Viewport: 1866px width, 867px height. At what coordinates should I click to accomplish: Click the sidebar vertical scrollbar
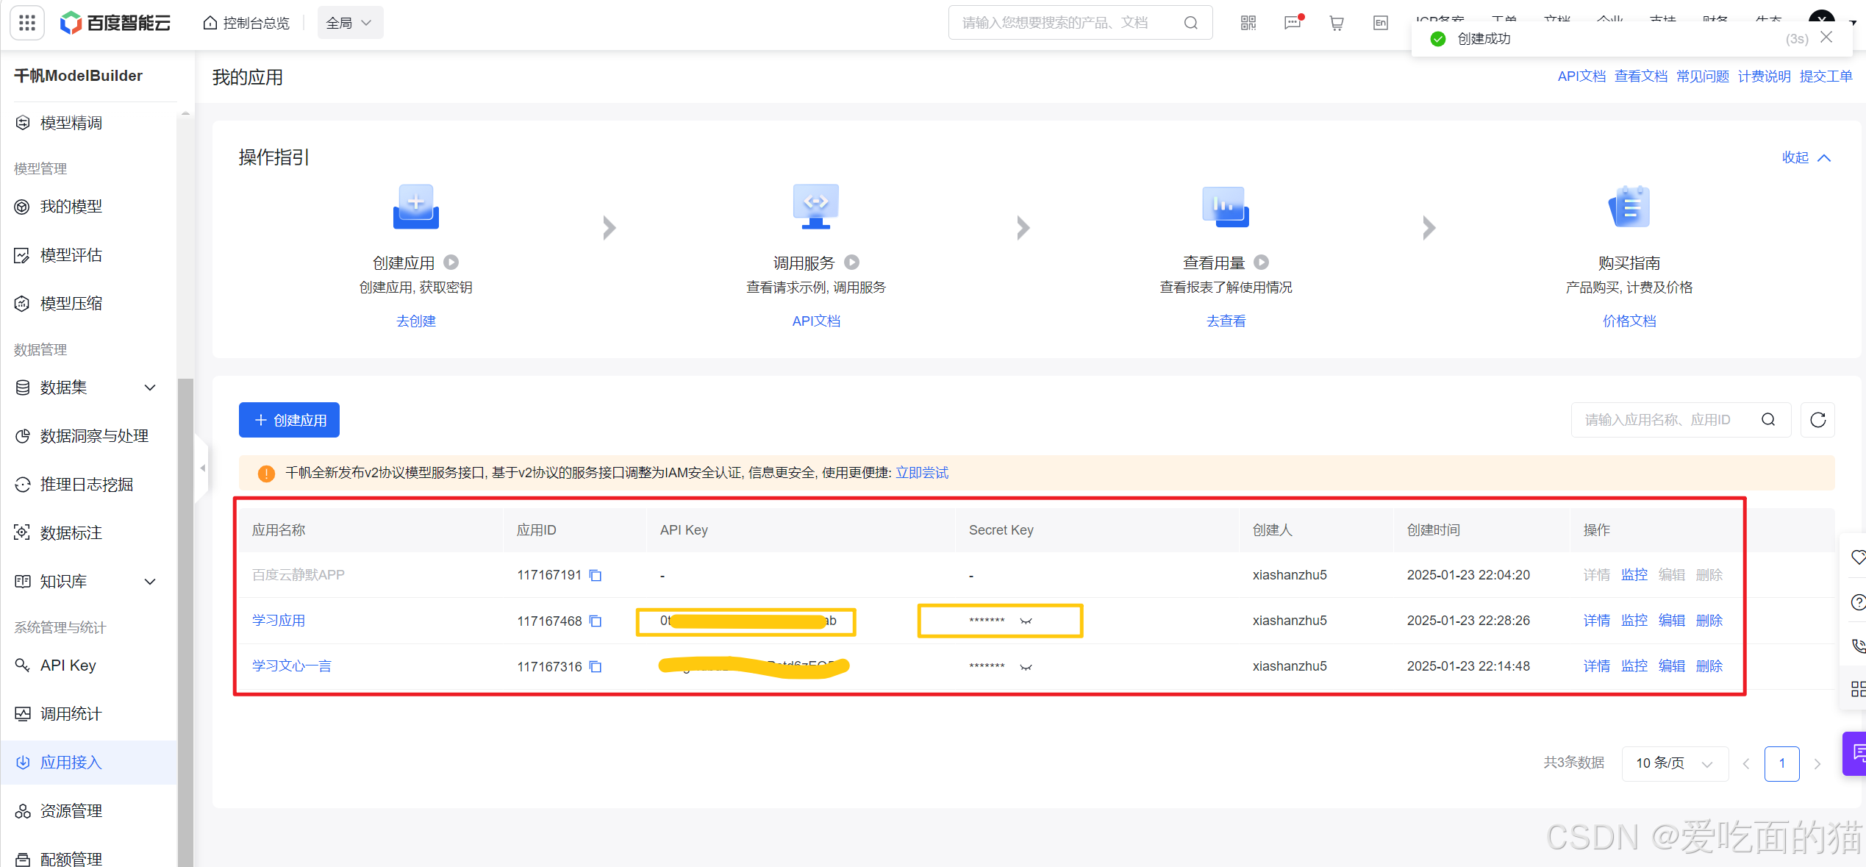tap(185, 621)
